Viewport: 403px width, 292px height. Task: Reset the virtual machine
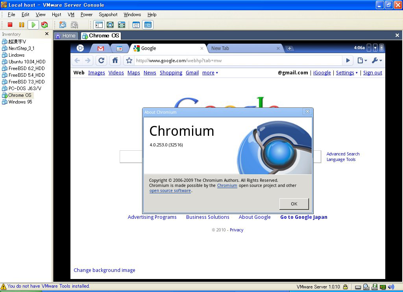pyautogui.click(x=44, y=25)
